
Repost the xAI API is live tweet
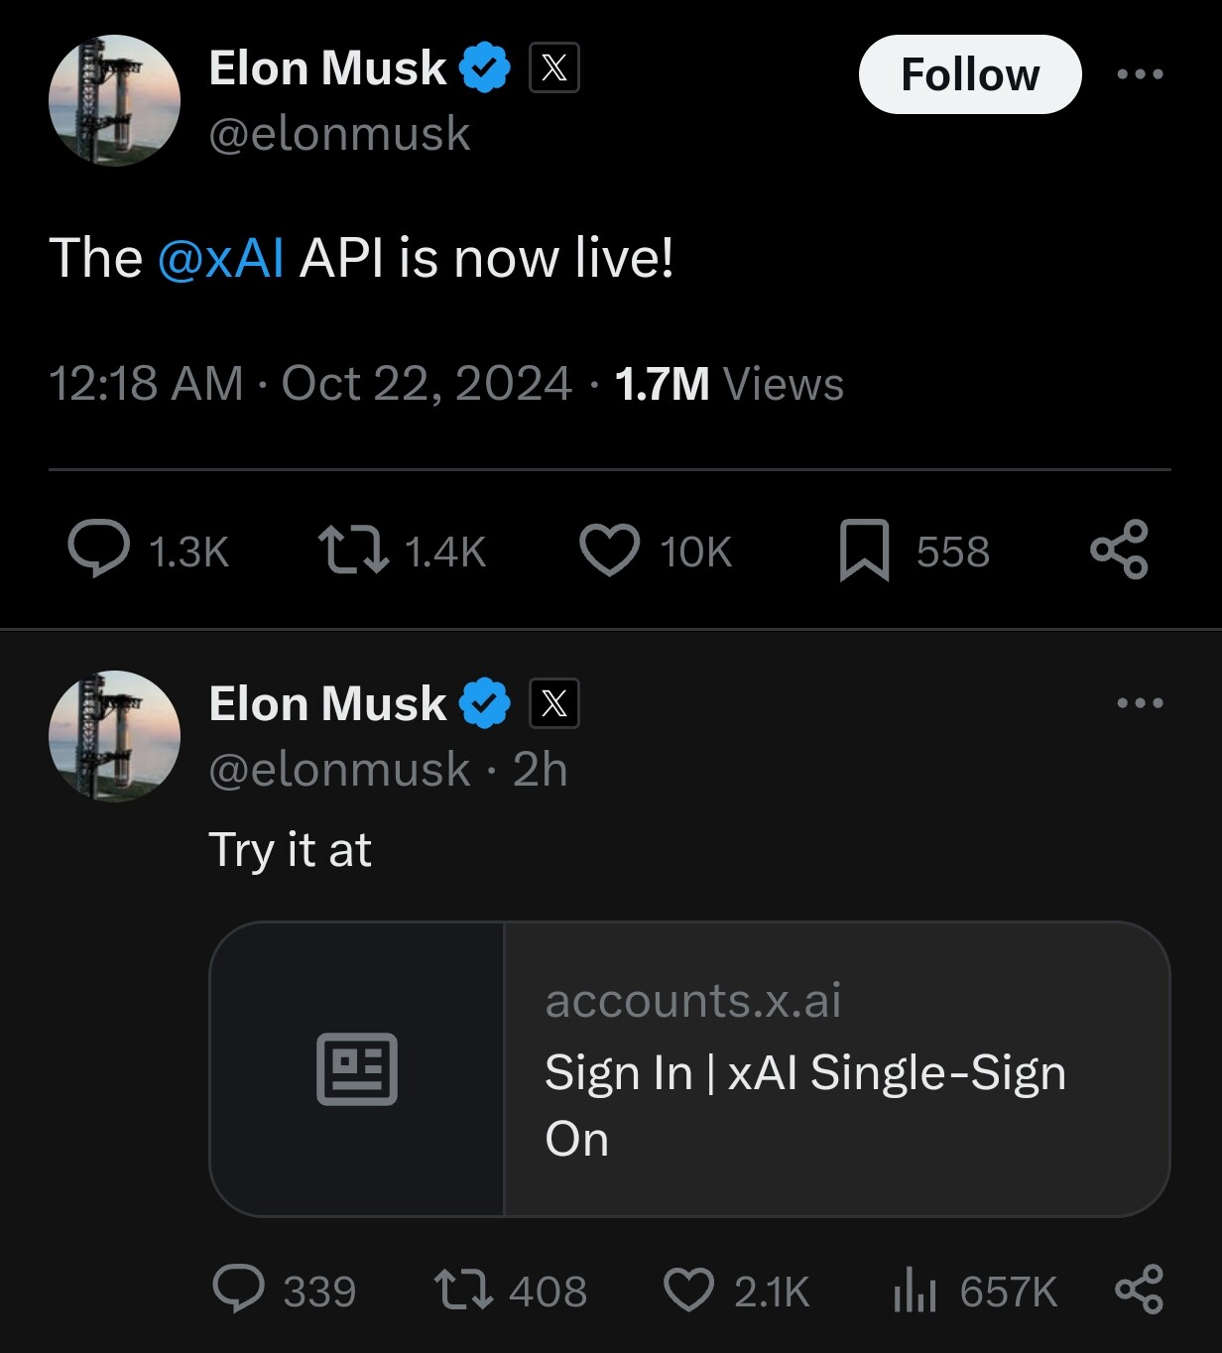coord(353,551)
